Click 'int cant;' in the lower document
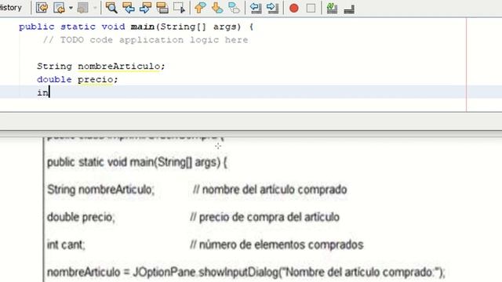The height and width of the screenshot is (282, 502). point(66,244)
